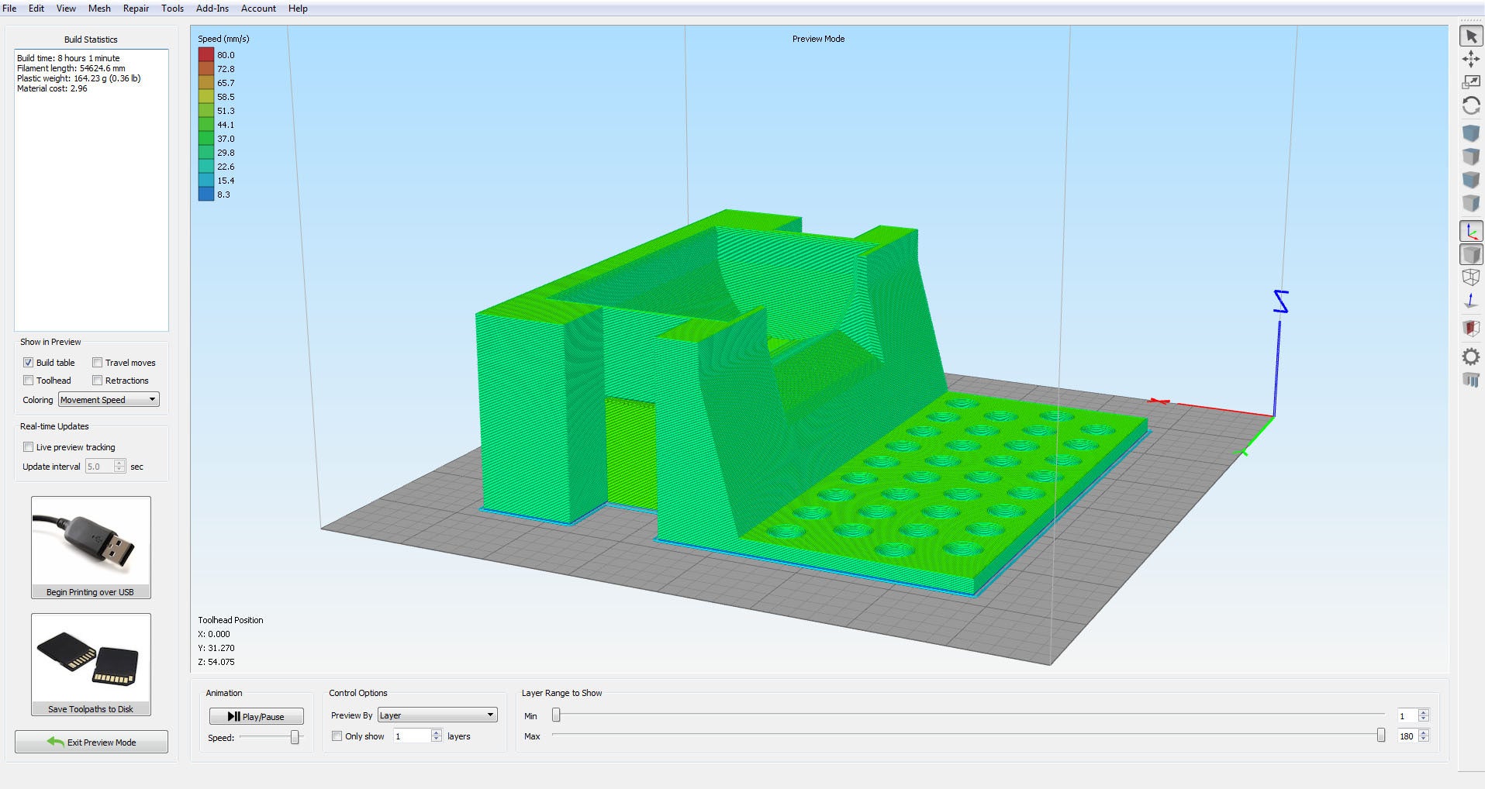This screenshot has width=1485, height=789.
Task: Open the Mesh menu
Action: tap(99, 9)
